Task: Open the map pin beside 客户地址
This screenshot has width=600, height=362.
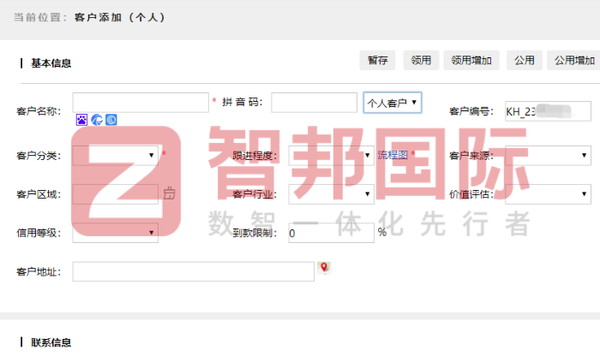Action: click(x=324, y=268)
